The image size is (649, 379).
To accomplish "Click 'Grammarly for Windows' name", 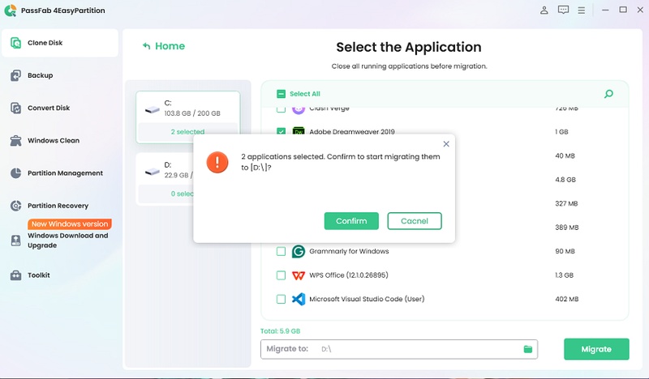I will [349, 251].
